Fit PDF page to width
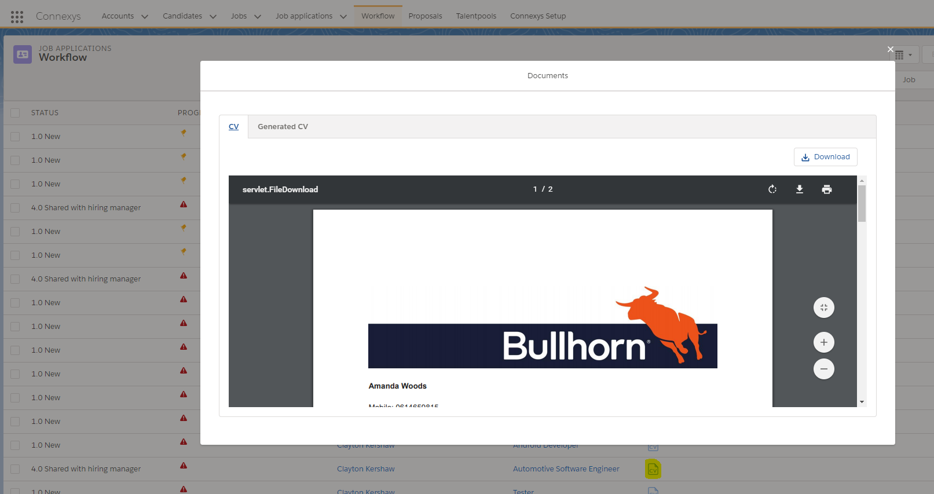Image resolution: width=934 pixels, height=494 pixels. click(x=824, y=308)
